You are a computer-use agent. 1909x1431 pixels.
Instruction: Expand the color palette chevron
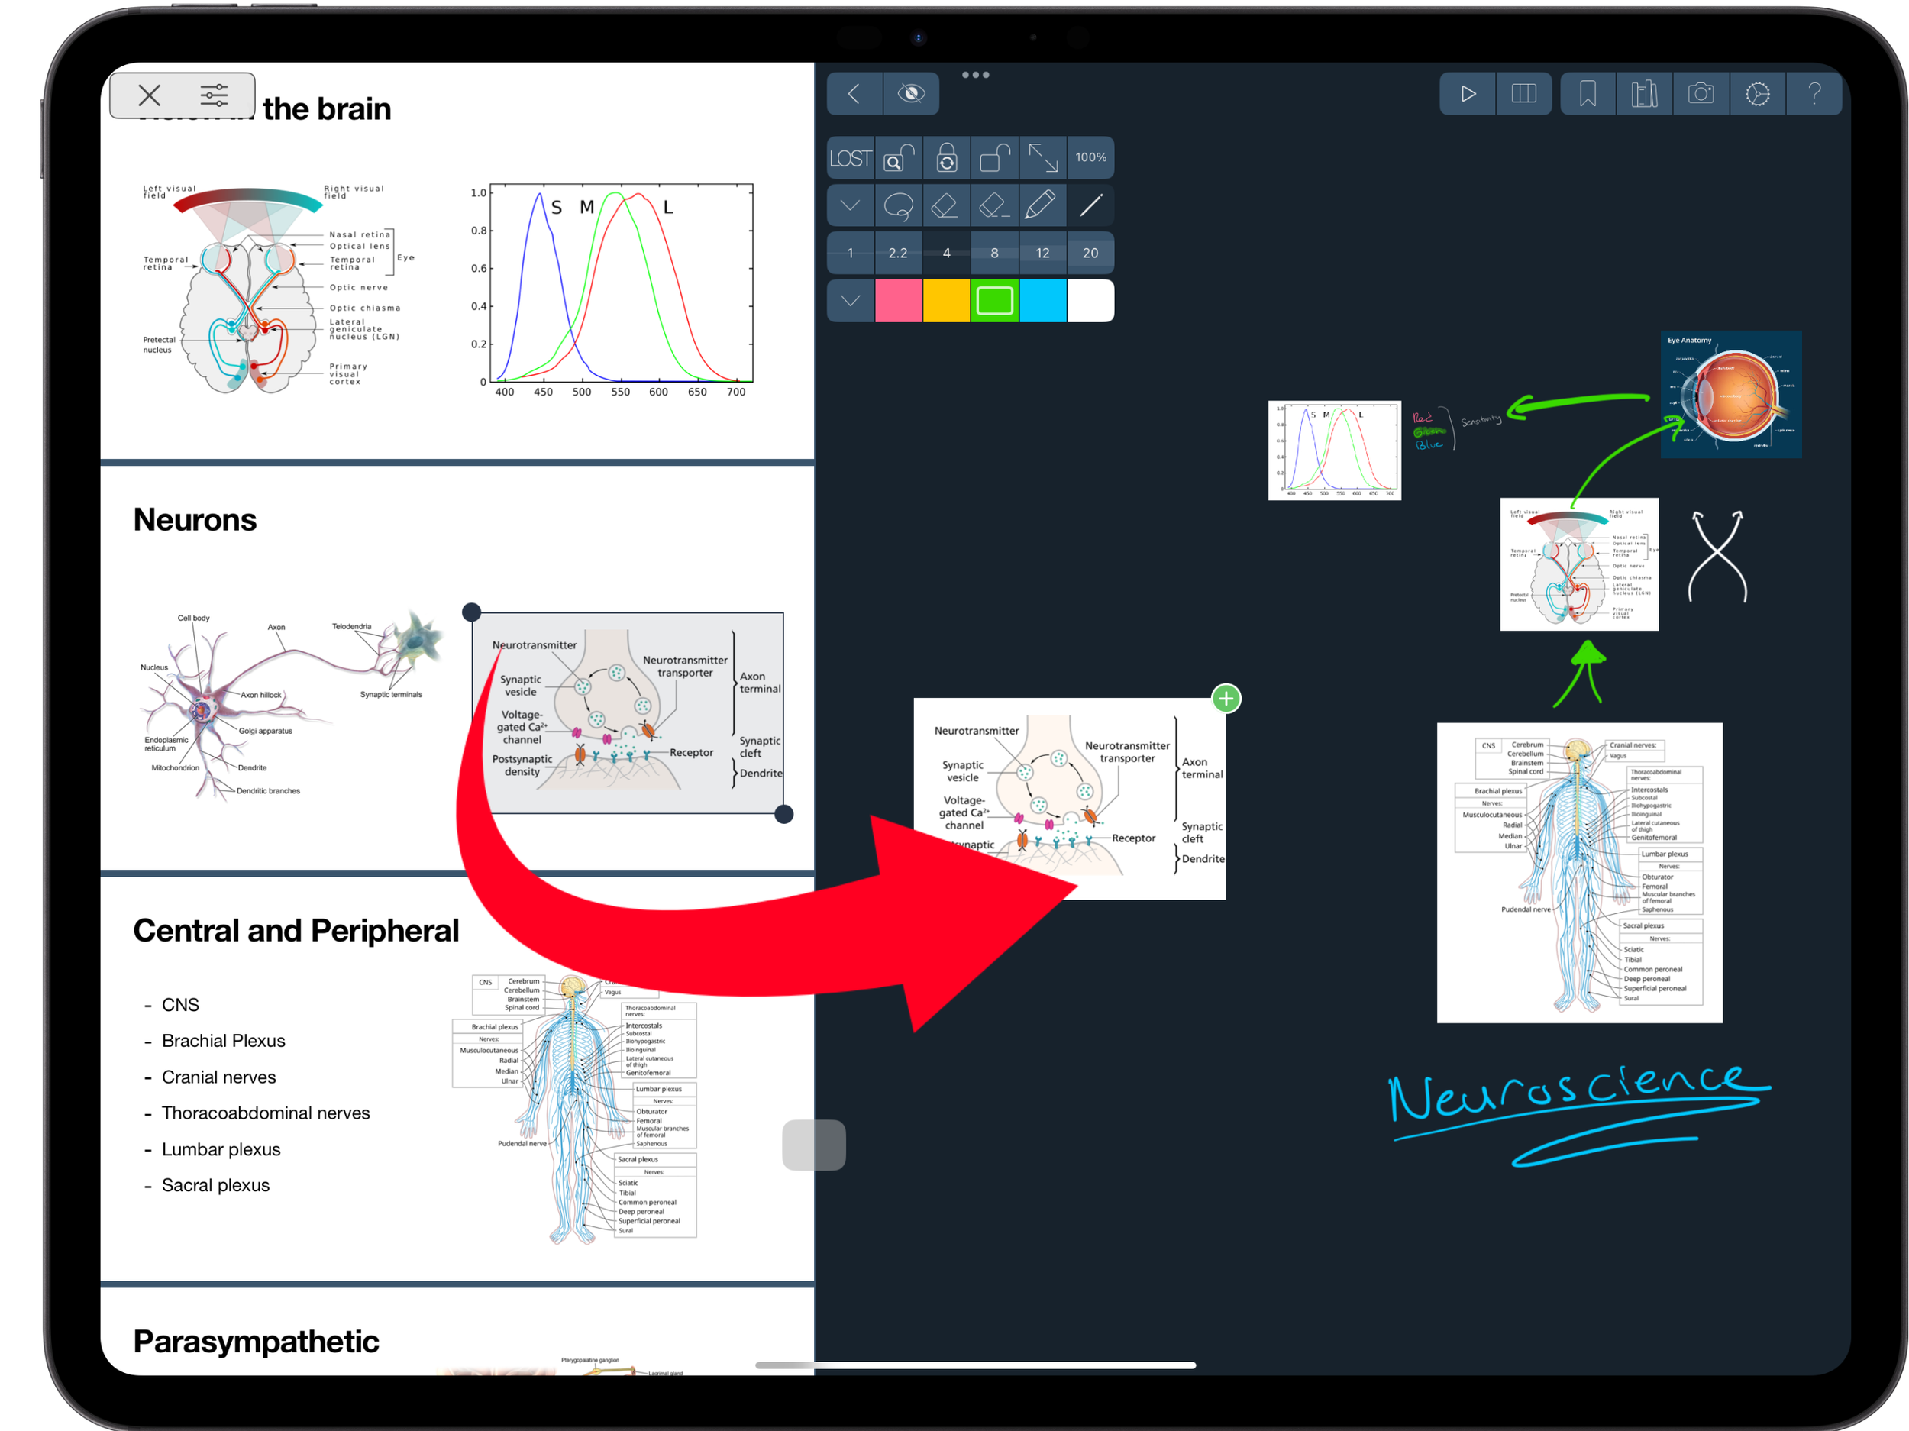pyautogui.click(x=850, y=300)
